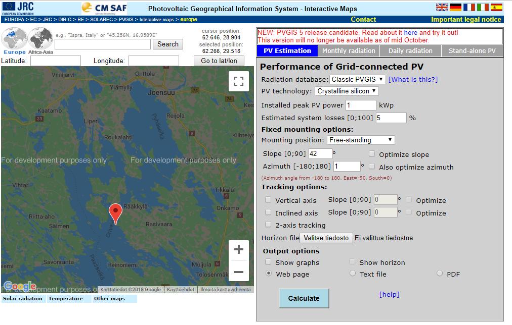Open the Important legal notice link
Image resolution: width=512 pixels, height=325 pixels.
tap(466, 20)
